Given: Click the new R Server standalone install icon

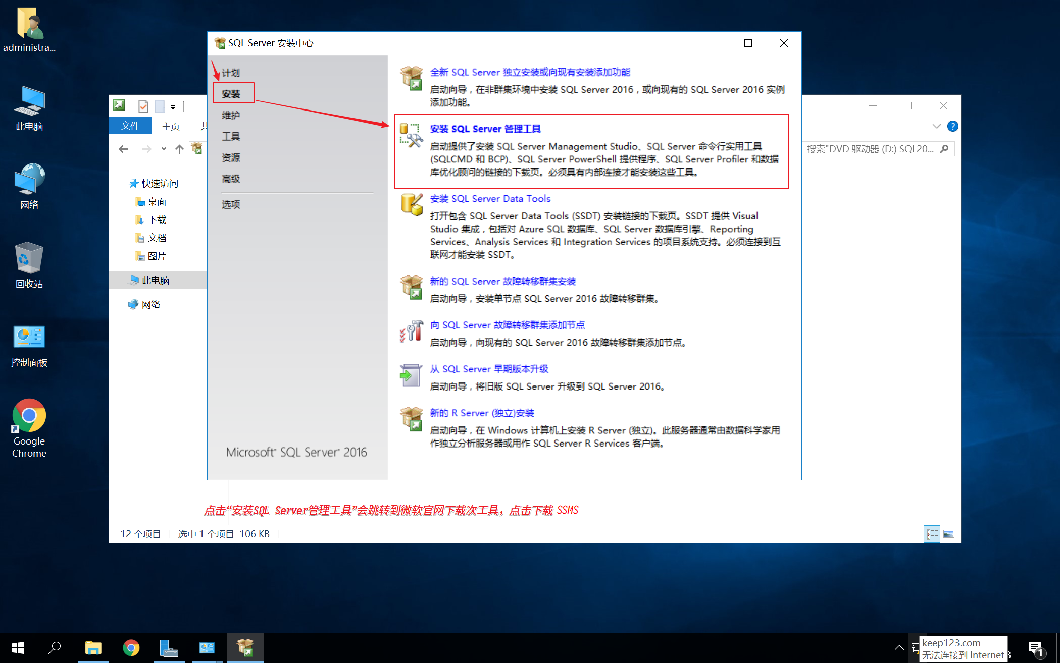Looking at the screenshot, I should (412, 419).
